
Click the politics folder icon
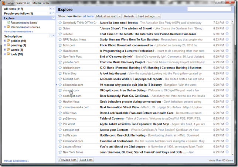tap(8, 40)
